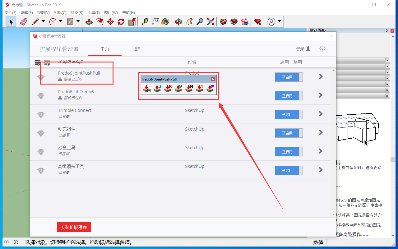Image resolution: width=398 pixels, height=249 pixels.
Task: Click JointPushPull X tool icon
Action: (200, 89)
